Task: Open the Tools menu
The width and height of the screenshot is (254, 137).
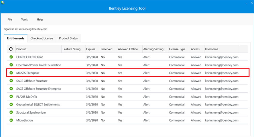Action: click(24, 19)
